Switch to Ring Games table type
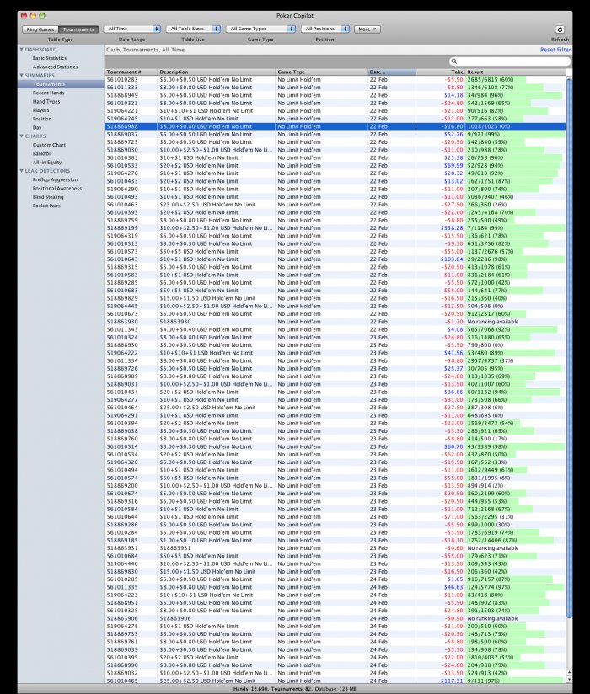This screenshot has width=590, height=694. 40,29
